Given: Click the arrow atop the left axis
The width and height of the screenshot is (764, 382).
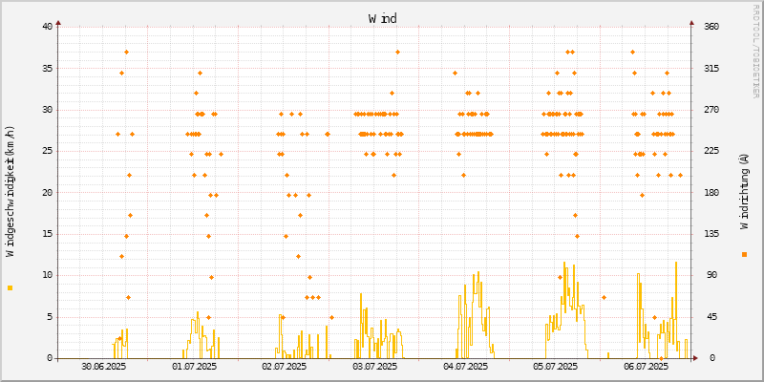Looking at the screenshot, I should (58, 21).
